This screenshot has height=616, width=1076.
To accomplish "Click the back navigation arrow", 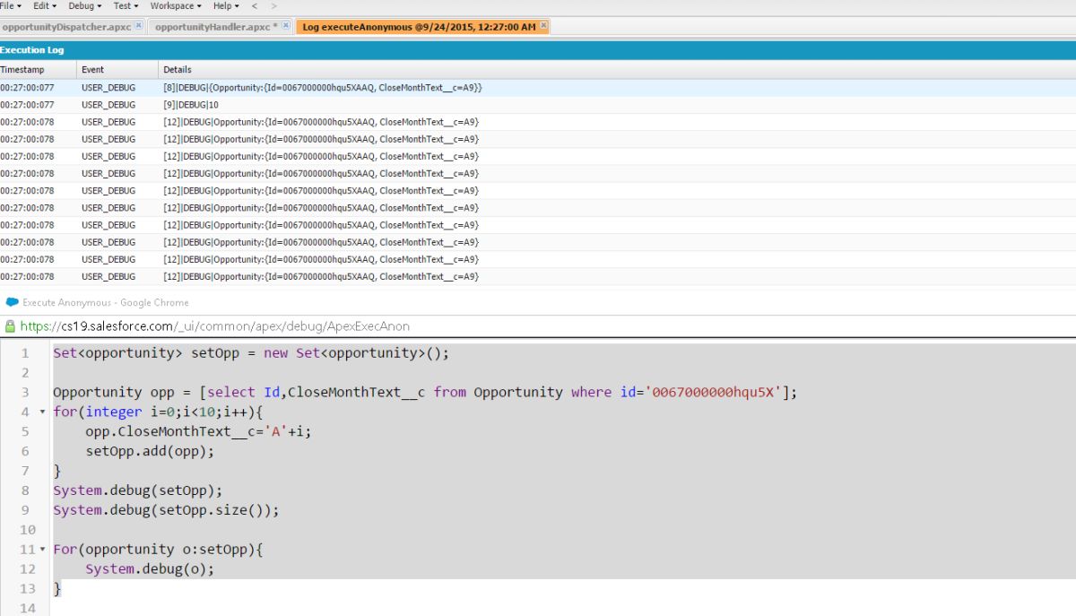I will pos(255,5).
